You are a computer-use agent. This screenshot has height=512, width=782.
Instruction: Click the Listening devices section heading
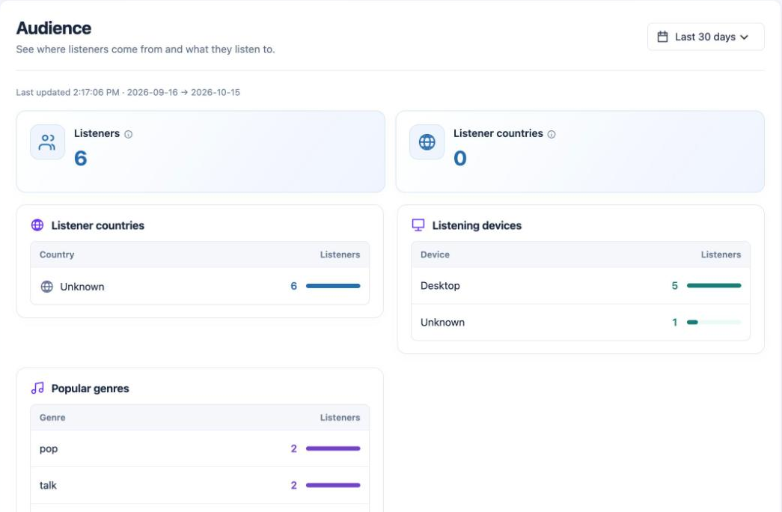click(x=477, y=225)
